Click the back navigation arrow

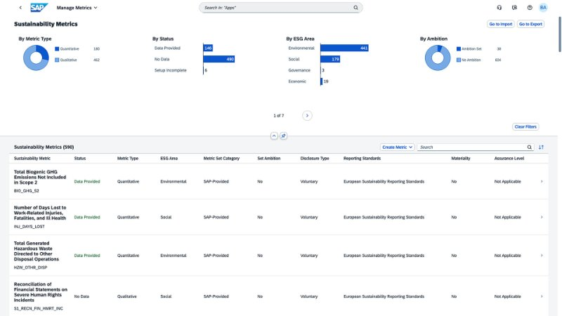[x=20, y=8]
